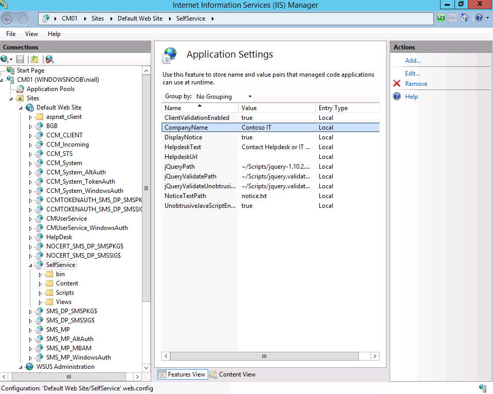This screenshot has width=493, height=394.
Task: Click the Refresh Page icon in address bar
Action: [441, 18]
